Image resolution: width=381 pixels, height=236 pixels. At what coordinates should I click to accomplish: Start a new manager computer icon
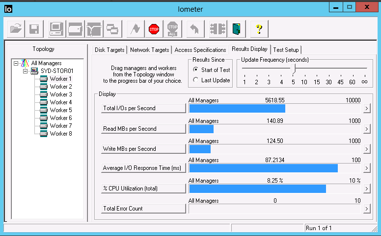(57, 29)
